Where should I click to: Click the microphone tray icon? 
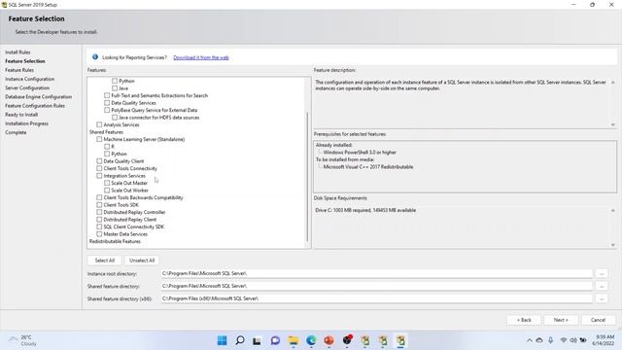click(x=551, y=340)
